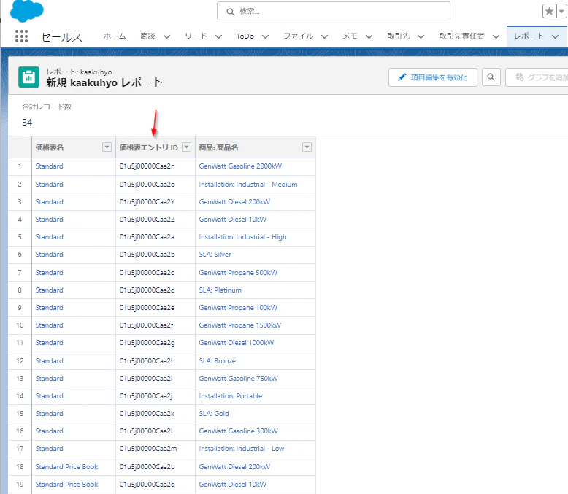Image resolution: width=568 pixels, height=494 pixels.
Task: Click the green report icon in header
Action: [28, 77]
